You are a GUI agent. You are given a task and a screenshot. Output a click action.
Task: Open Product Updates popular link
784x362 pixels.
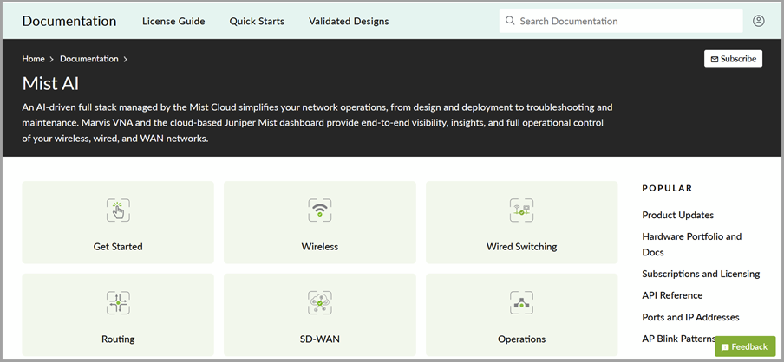click(678, 215)
